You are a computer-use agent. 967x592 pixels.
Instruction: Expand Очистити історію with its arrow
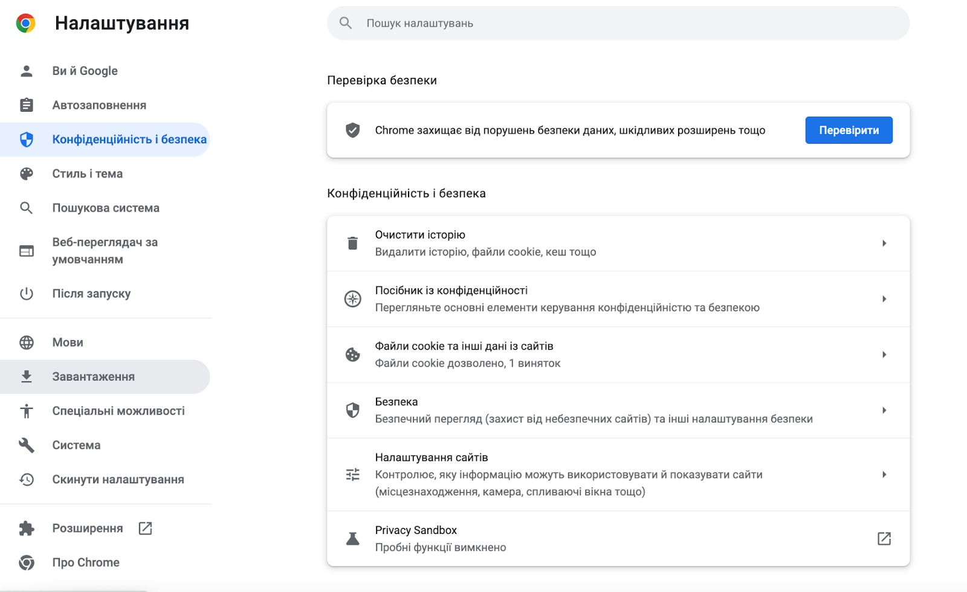click(884, 243)
